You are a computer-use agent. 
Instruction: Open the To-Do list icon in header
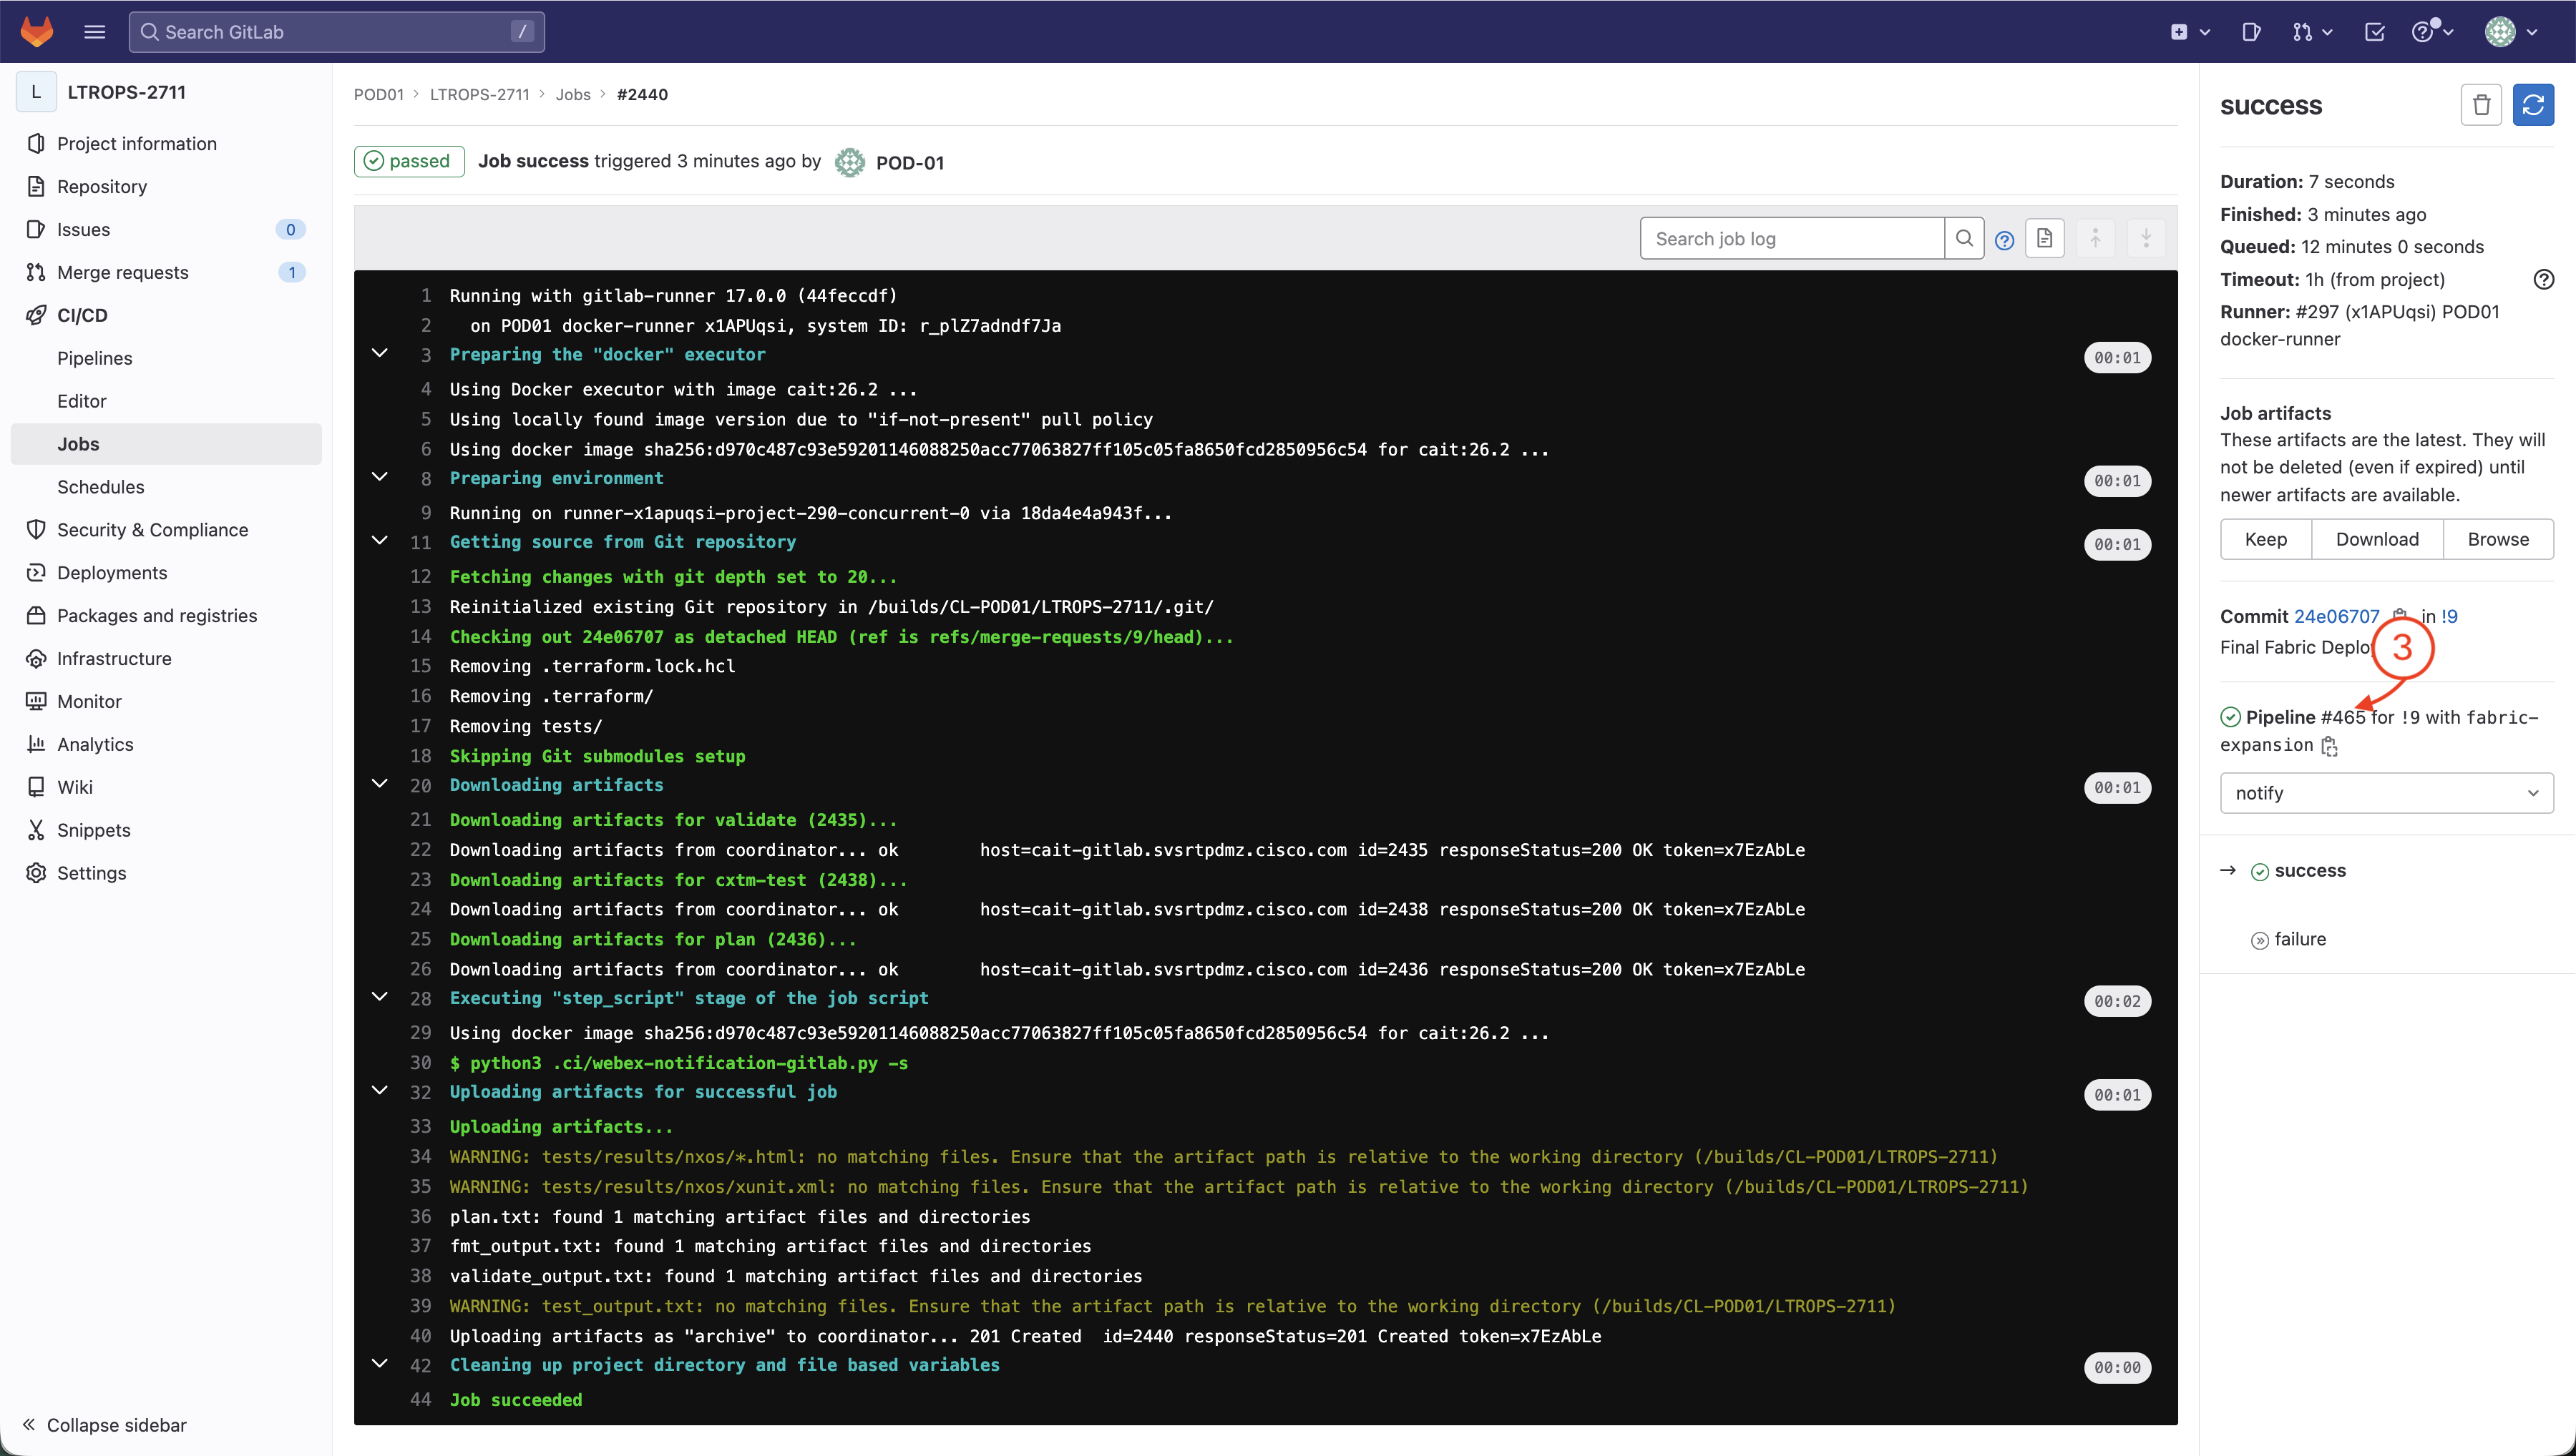[x=2374, y=32]
